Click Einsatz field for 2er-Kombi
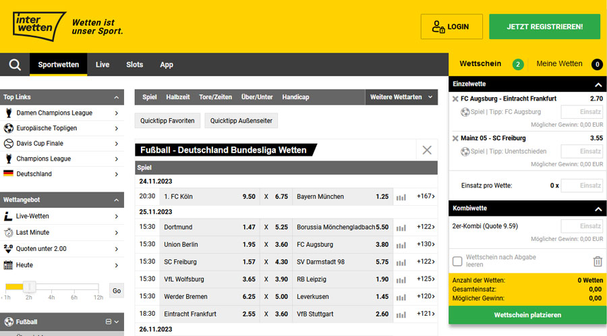Screen dimensions: 607x336 pos(582,226)
